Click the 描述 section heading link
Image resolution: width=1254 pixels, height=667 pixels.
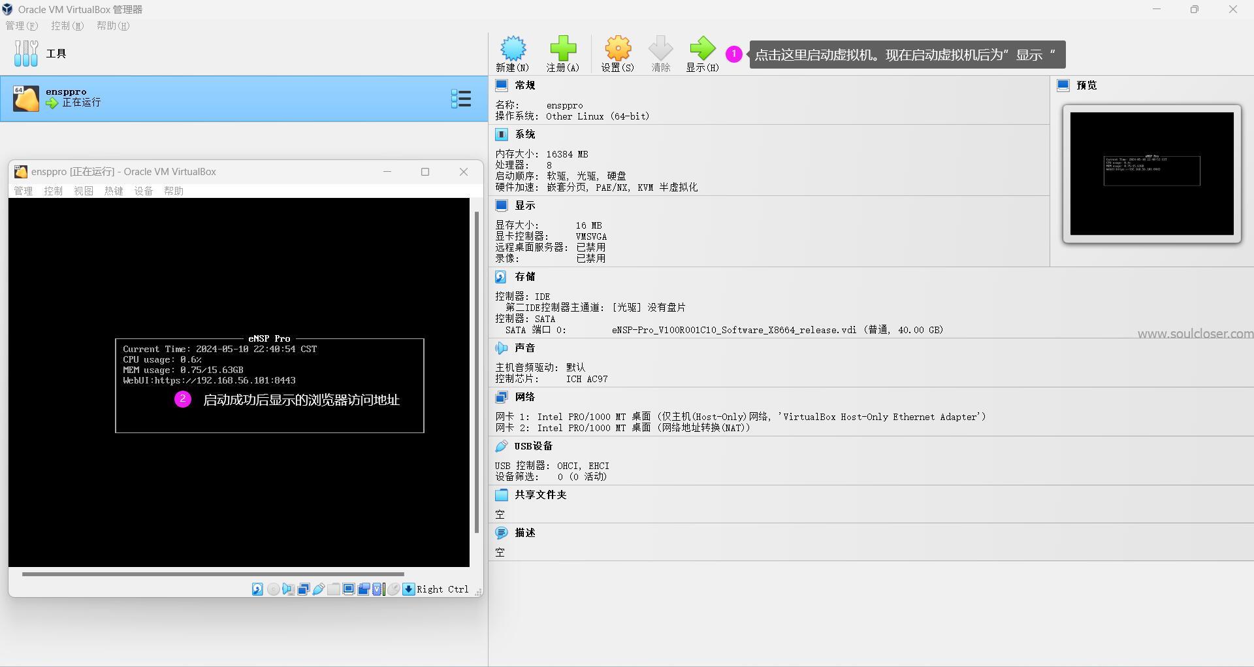tap(525, 532)
